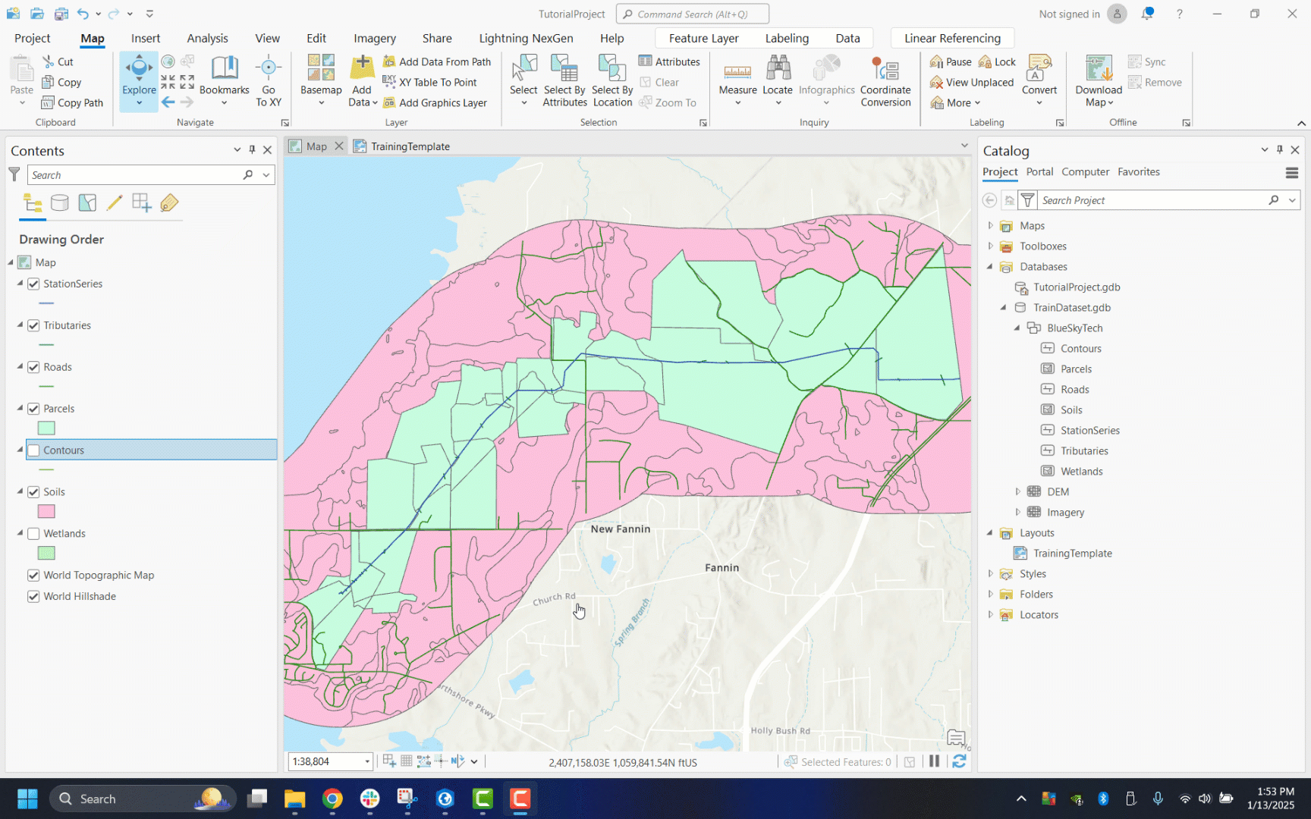The width and height of the screenshot is (1311, 819).
Task: Collapse the Layouts folder in Catalog
Action: pos(990,533)
